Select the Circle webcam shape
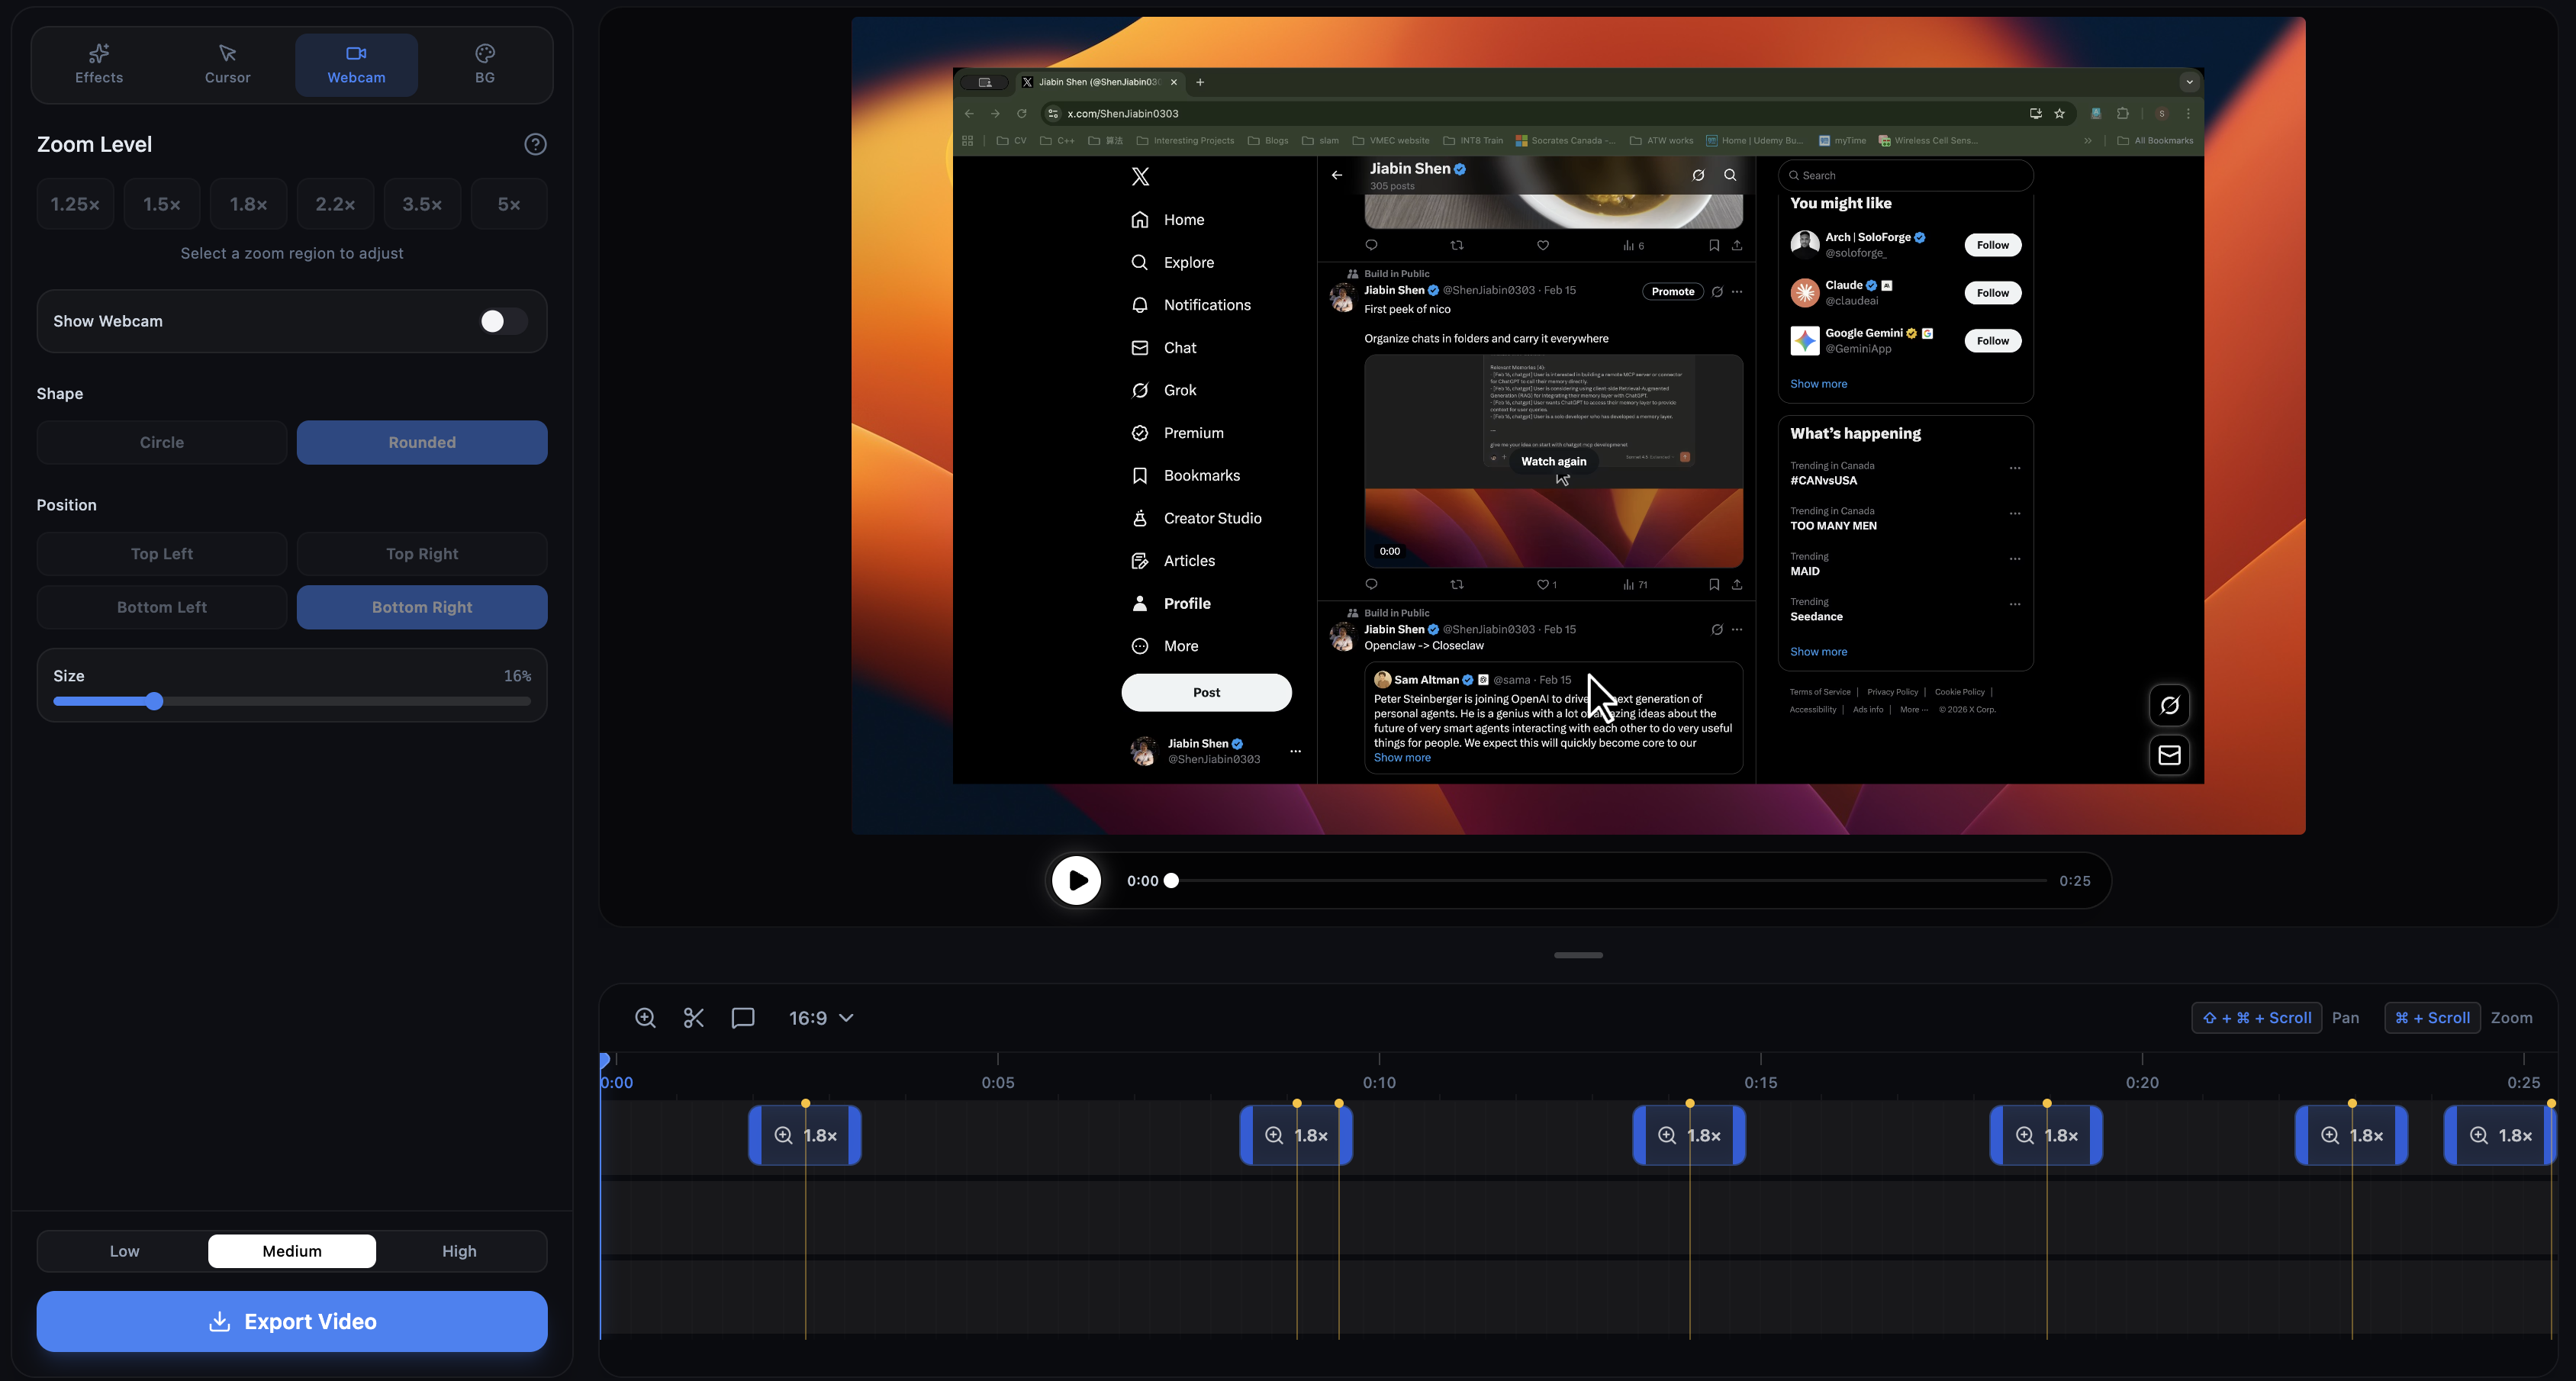 [161, 442]
